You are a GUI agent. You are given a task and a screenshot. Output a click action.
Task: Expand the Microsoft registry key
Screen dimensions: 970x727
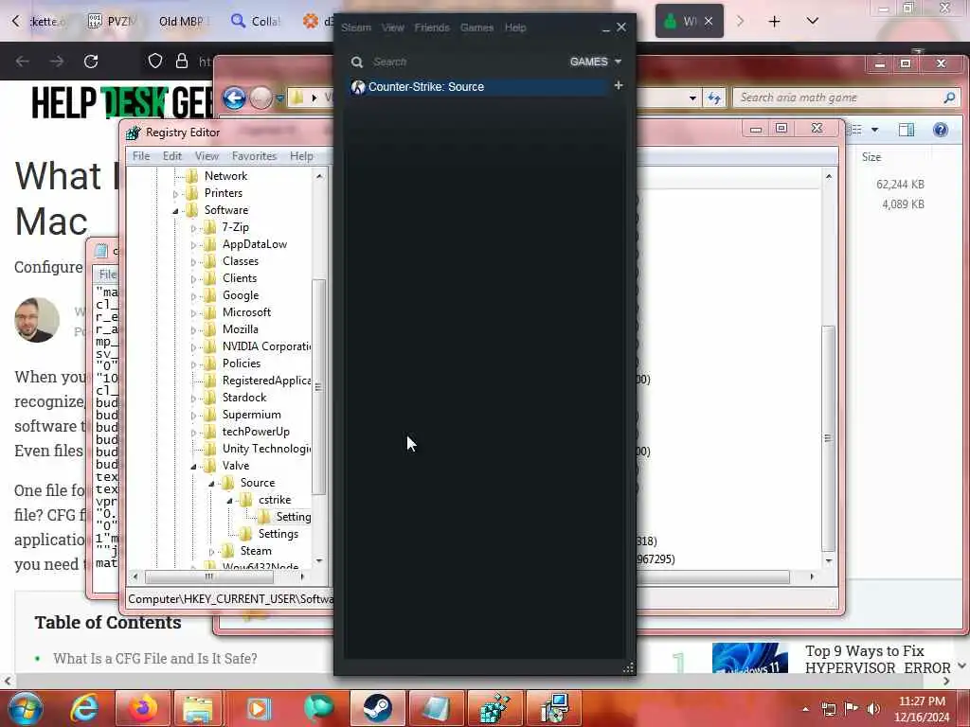tap(193, 313)
